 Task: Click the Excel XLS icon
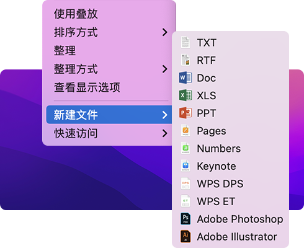[186, 95]
